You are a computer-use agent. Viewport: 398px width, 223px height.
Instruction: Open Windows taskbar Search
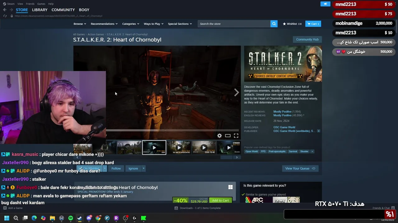(x=16, y=218)
